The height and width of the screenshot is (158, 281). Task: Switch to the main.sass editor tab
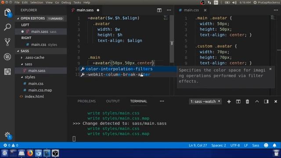click(85, 10)
